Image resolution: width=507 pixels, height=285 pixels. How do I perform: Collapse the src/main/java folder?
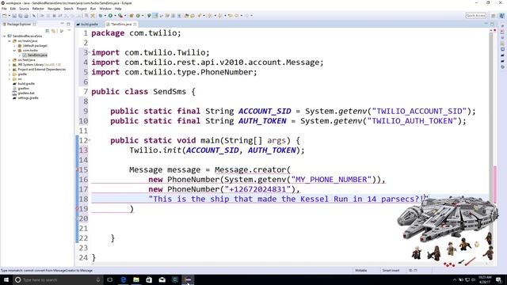pos(10,41)
